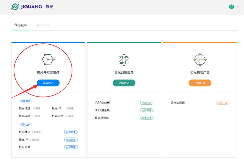Screen dimensions: 244x161
Task: Click the 极光精准广告 title text
Action: click(200, 72)
